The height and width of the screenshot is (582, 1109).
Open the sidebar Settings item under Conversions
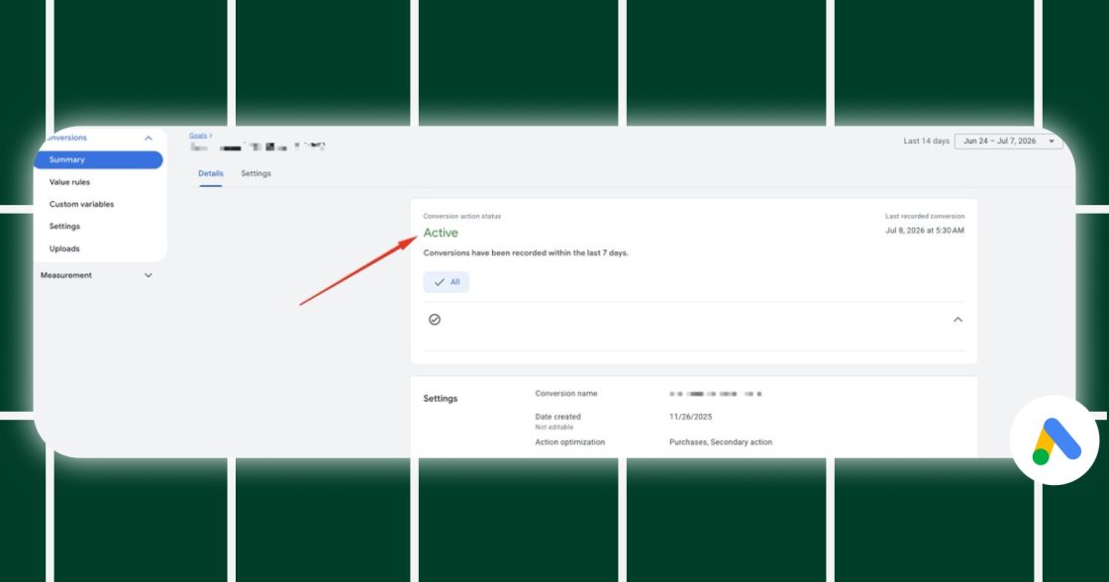click(64, 227)
